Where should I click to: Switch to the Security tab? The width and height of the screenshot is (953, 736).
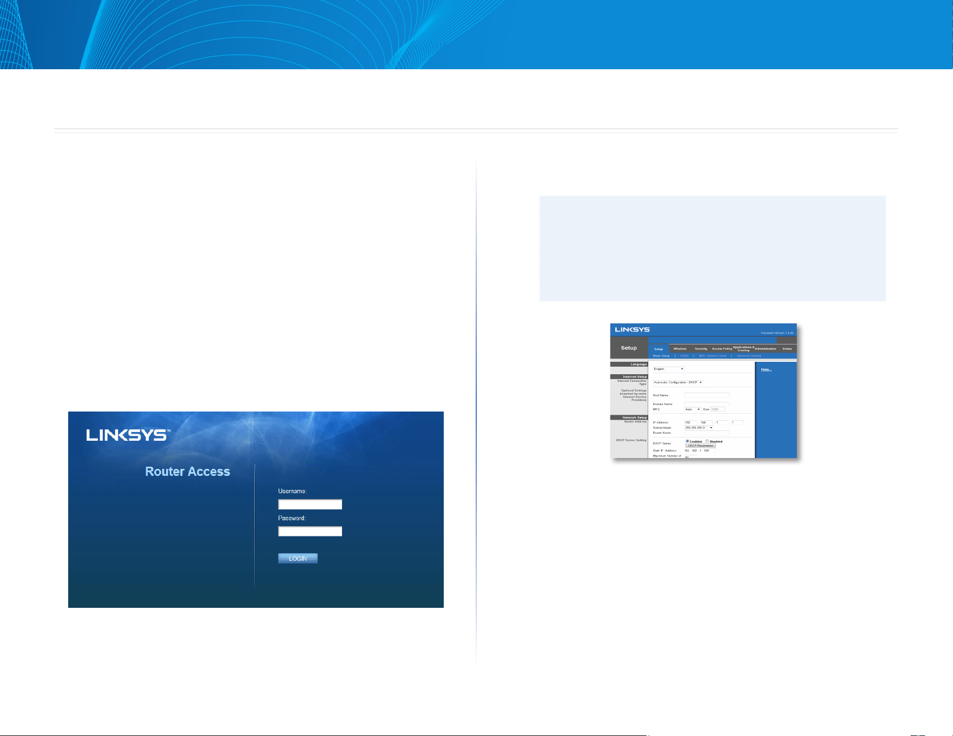point(701,349)
